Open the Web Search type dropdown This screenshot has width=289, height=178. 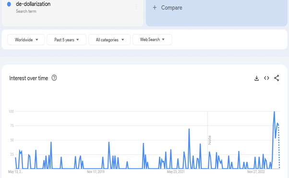(x=152, y=39)
